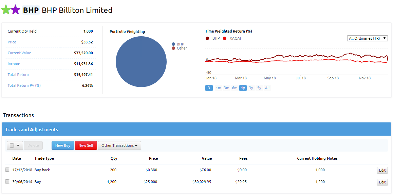The height and width of the screenshot is (196, 394).
Task: Click the Qty column header
Action: [114, 158]
